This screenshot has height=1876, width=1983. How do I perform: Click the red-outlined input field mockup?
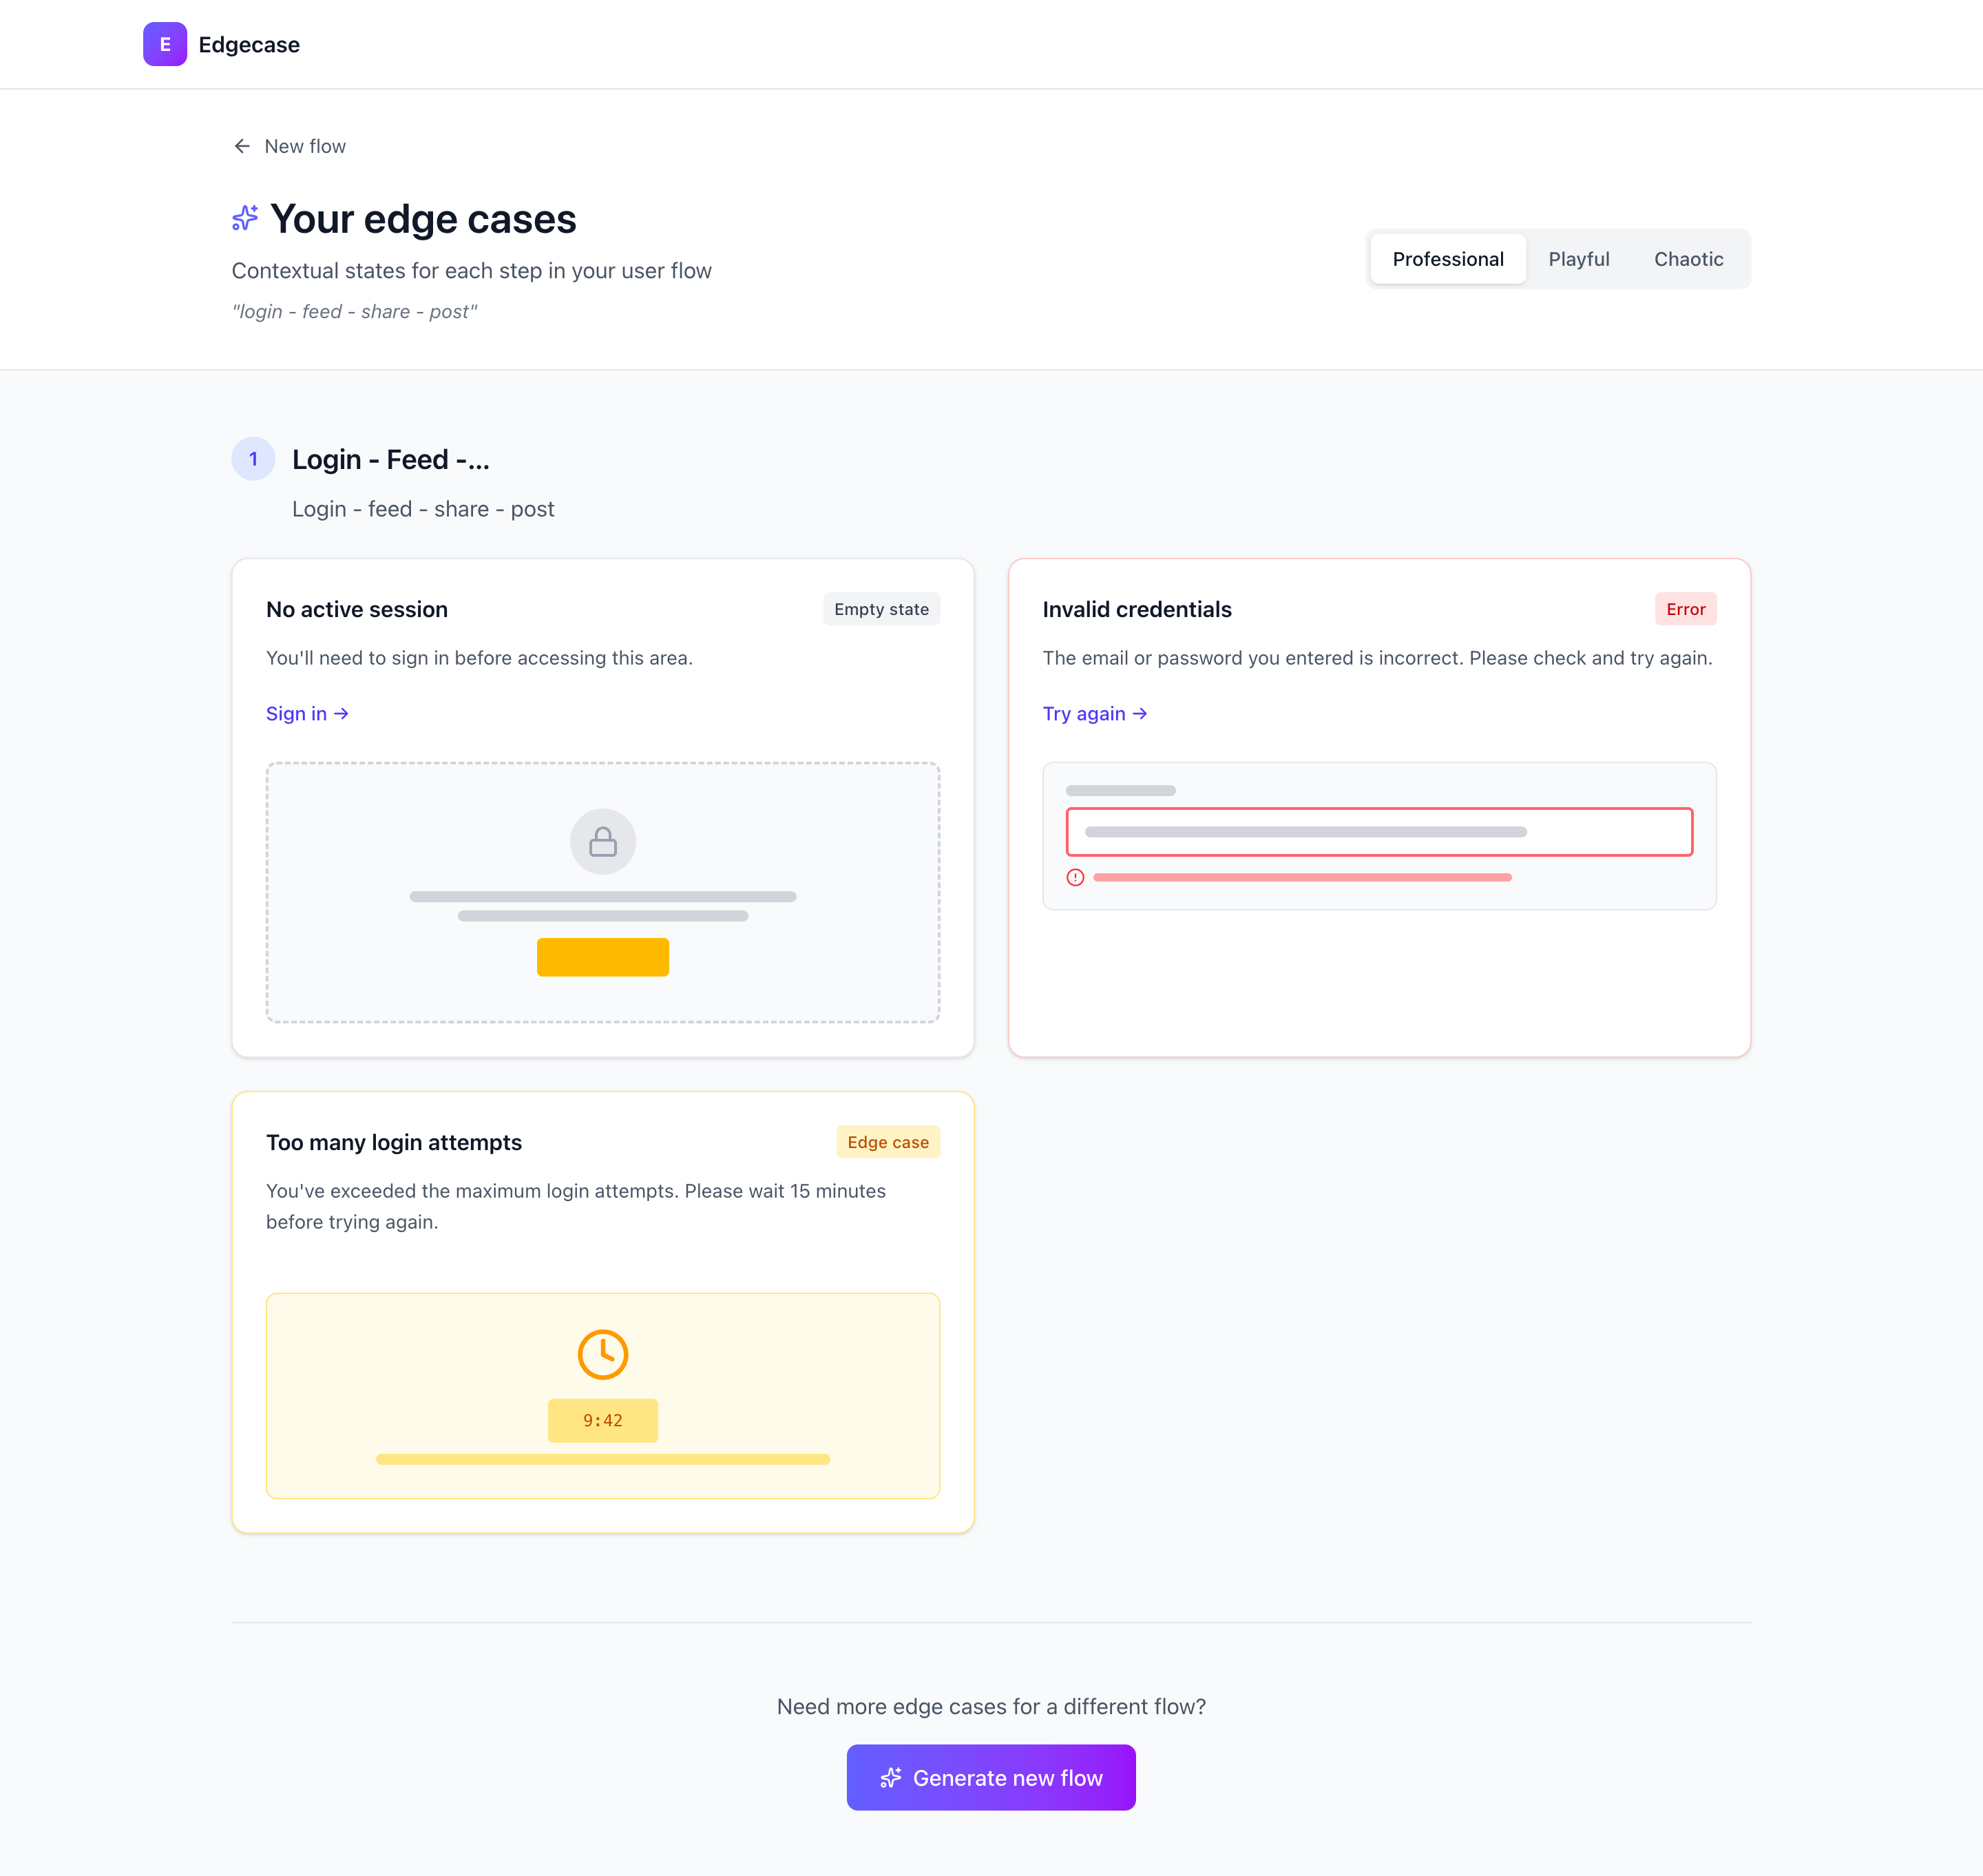pyautogui.click(x=1379, y=832)
